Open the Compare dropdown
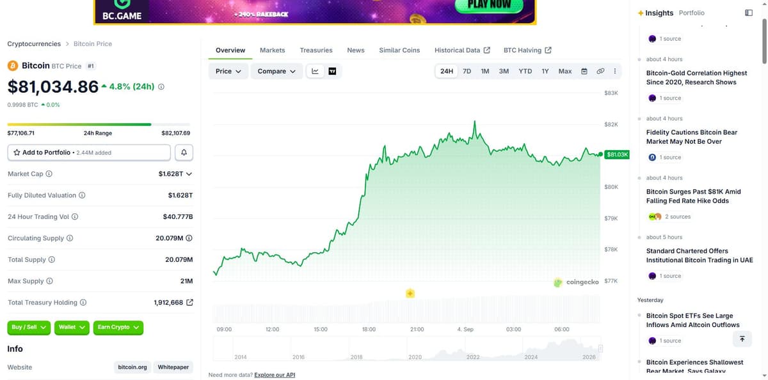This screenshot has width=768, height=380. [x=277, y=71]
